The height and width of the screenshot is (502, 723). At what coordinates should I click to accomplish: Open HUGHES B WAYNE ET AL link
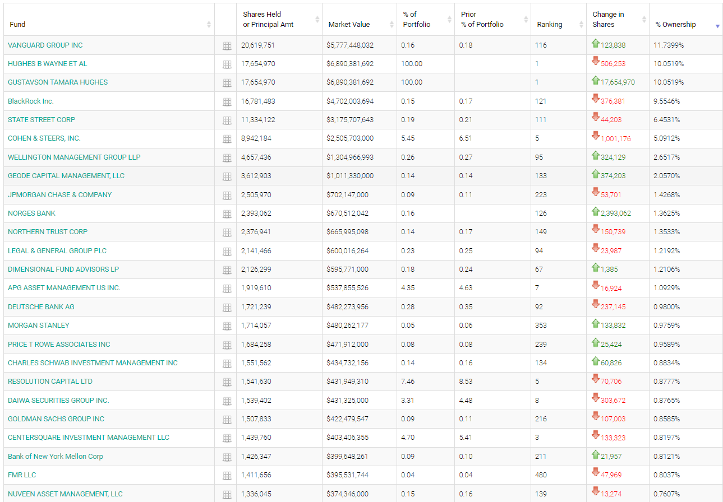(48, 64)
